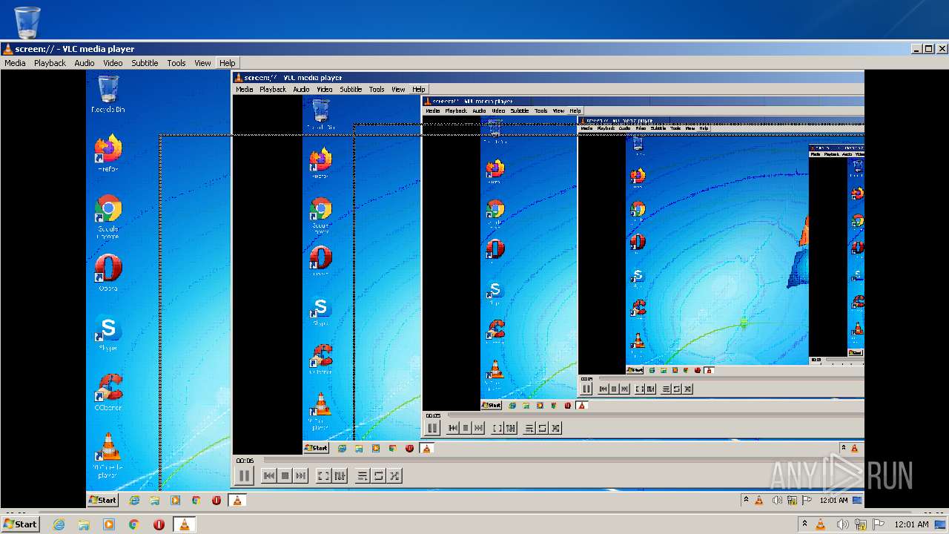949x534 pixels.
Task: Click the largest mirrored Previous button in the video
Action: 269,476
